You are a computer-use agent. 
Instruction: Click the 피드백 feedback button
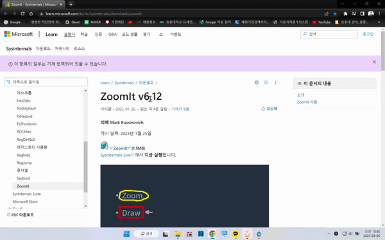[x=269, y=109]
